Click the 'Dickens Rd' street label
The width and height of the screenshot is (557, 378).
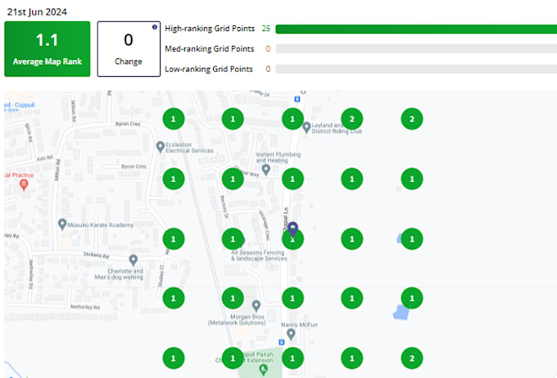click(97, 255)
